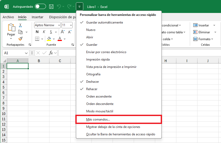Open the Archivo tab

8,17
